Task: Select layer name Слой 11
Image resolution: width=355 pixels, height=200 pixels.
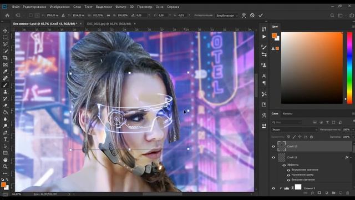Action: click(292, 157)
